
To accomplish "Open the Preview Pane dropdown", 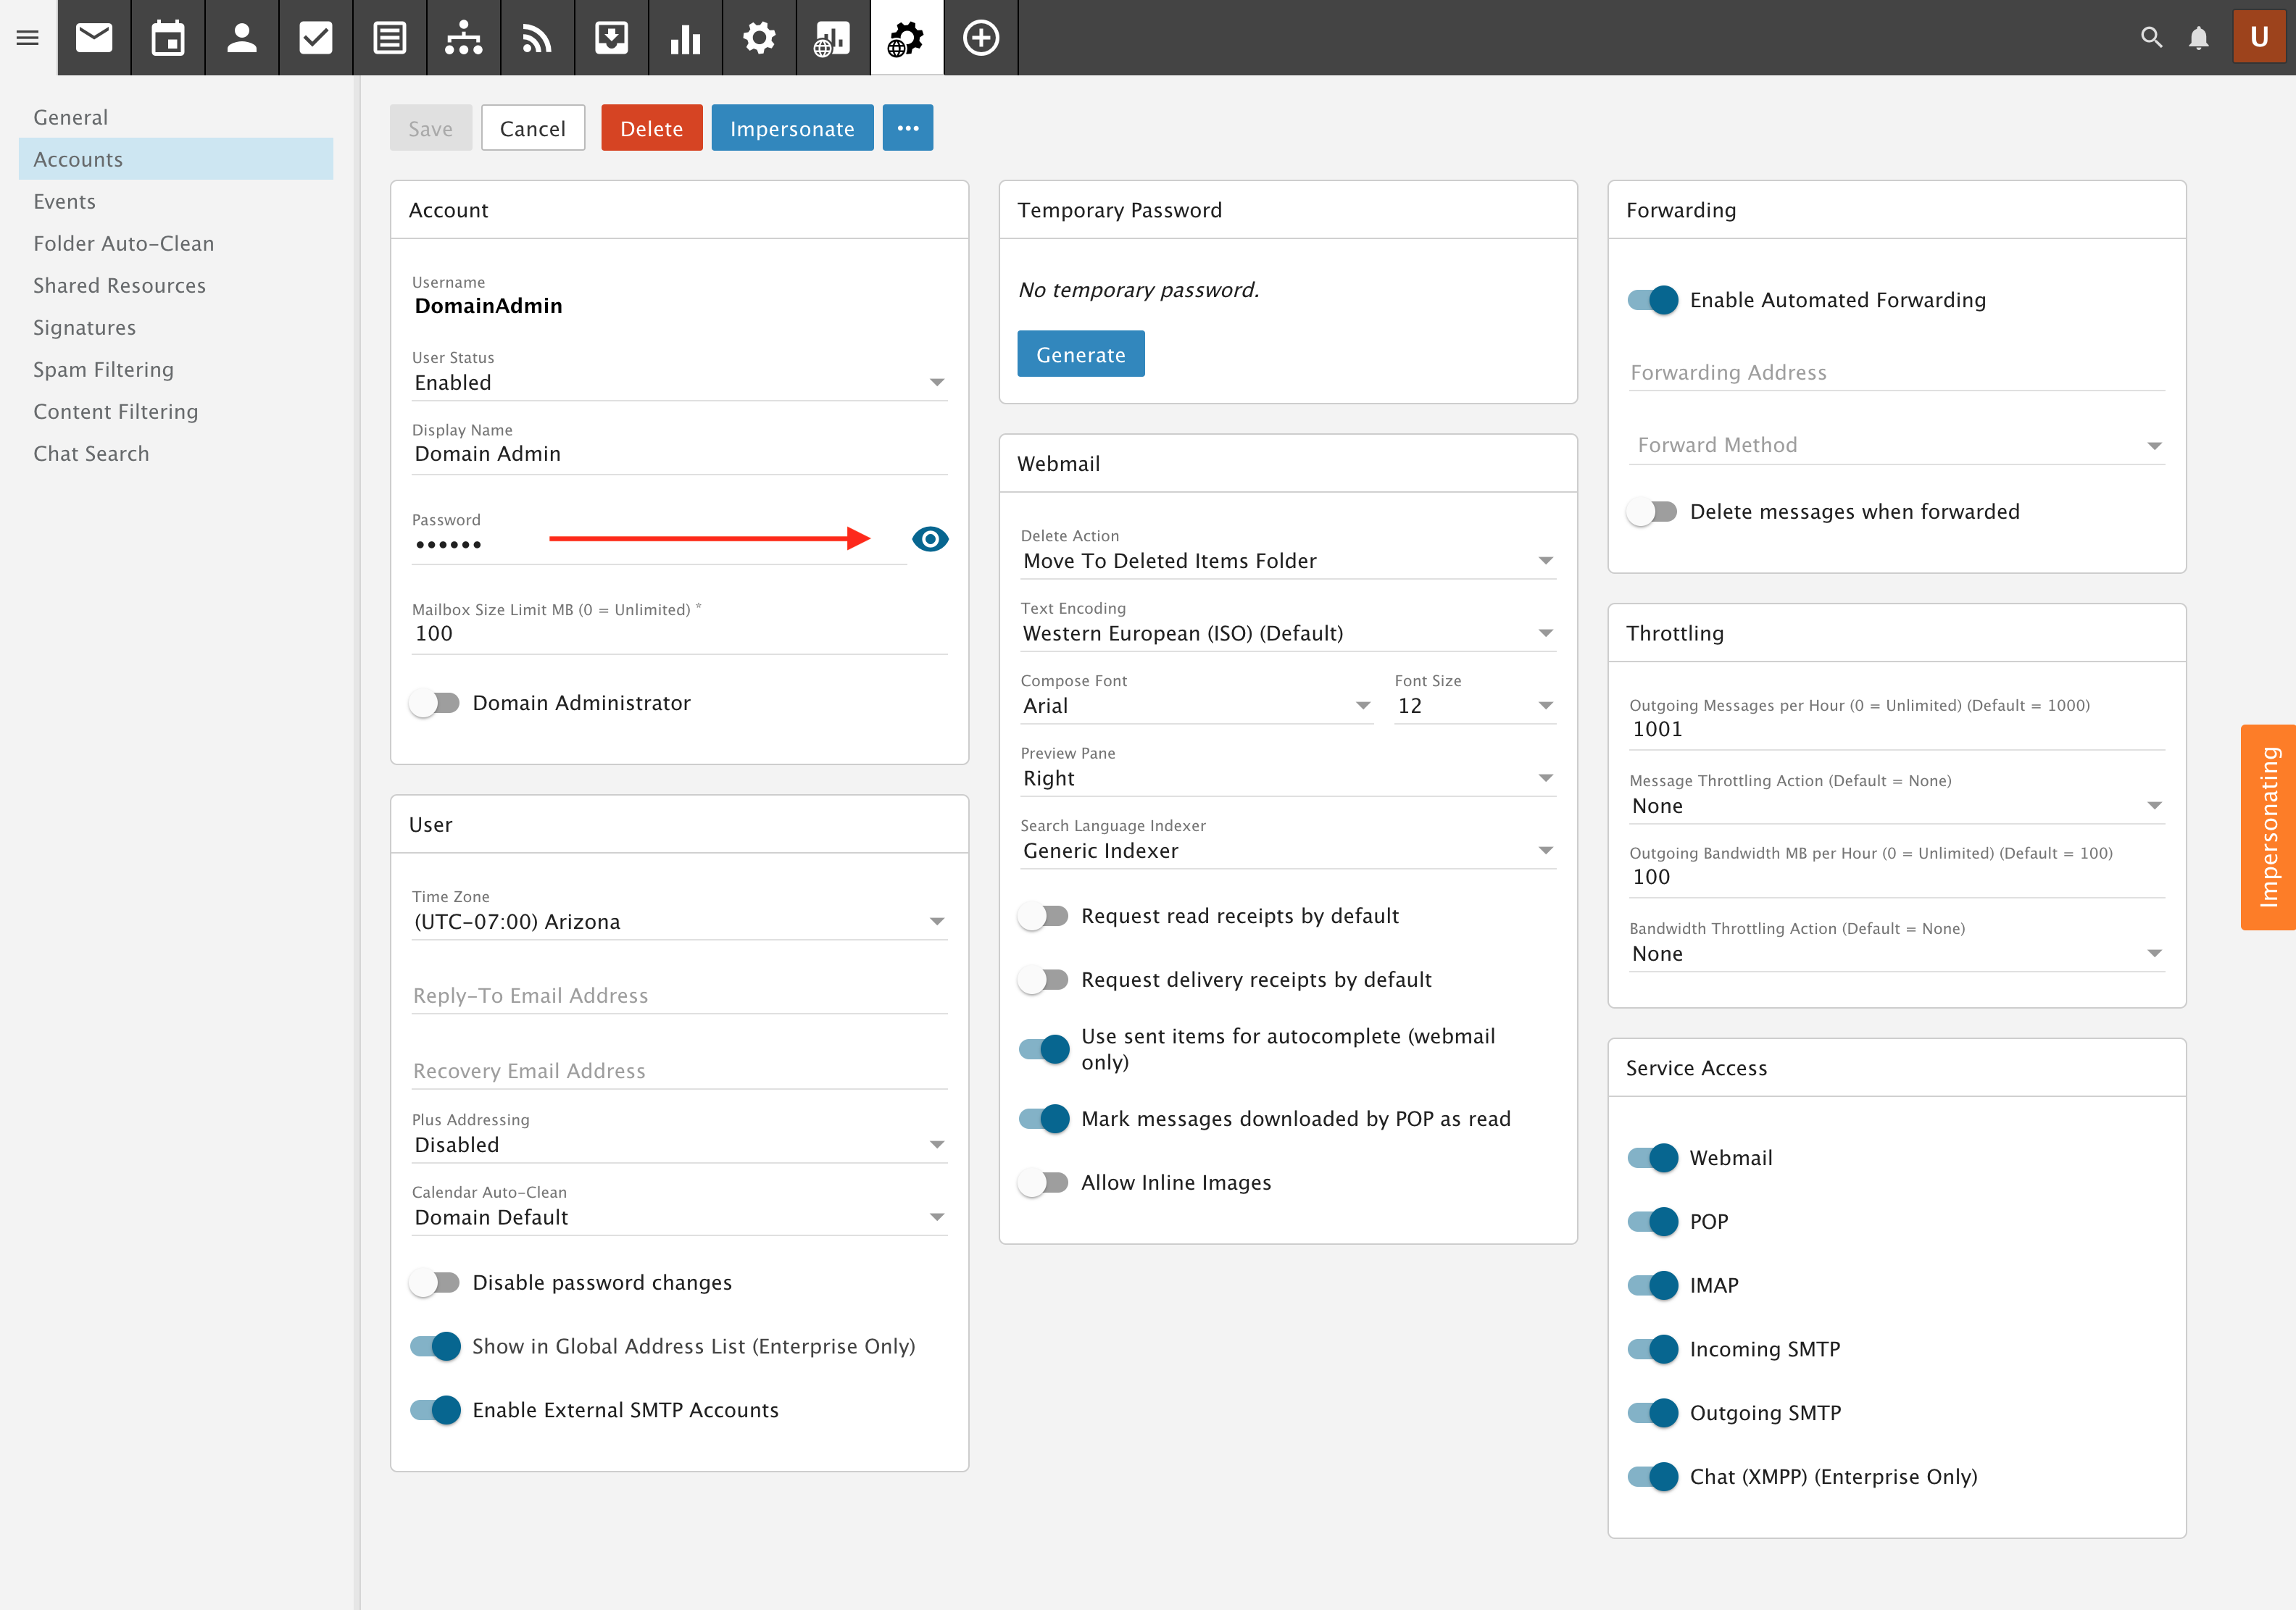I will pos(1287,778).
